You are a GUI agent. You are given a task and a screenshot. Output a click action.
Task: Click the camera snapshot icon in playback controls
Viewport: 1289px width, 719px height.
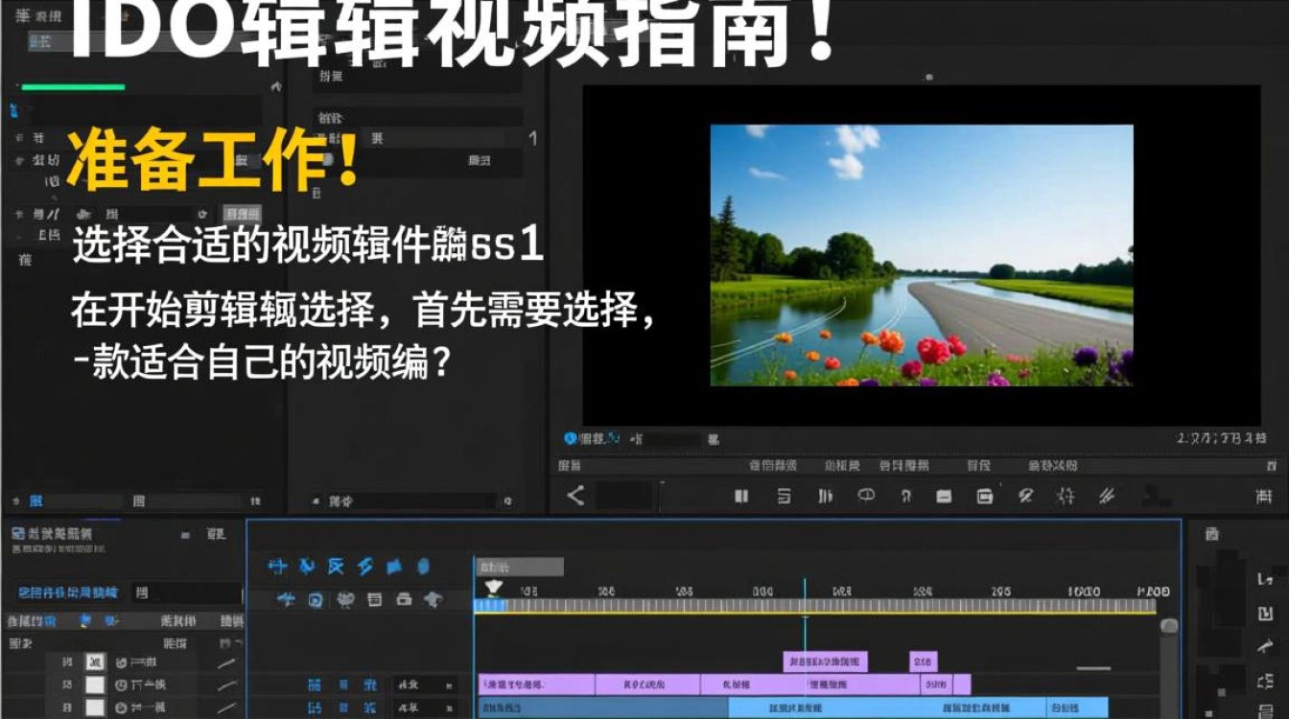pos(984,496)
